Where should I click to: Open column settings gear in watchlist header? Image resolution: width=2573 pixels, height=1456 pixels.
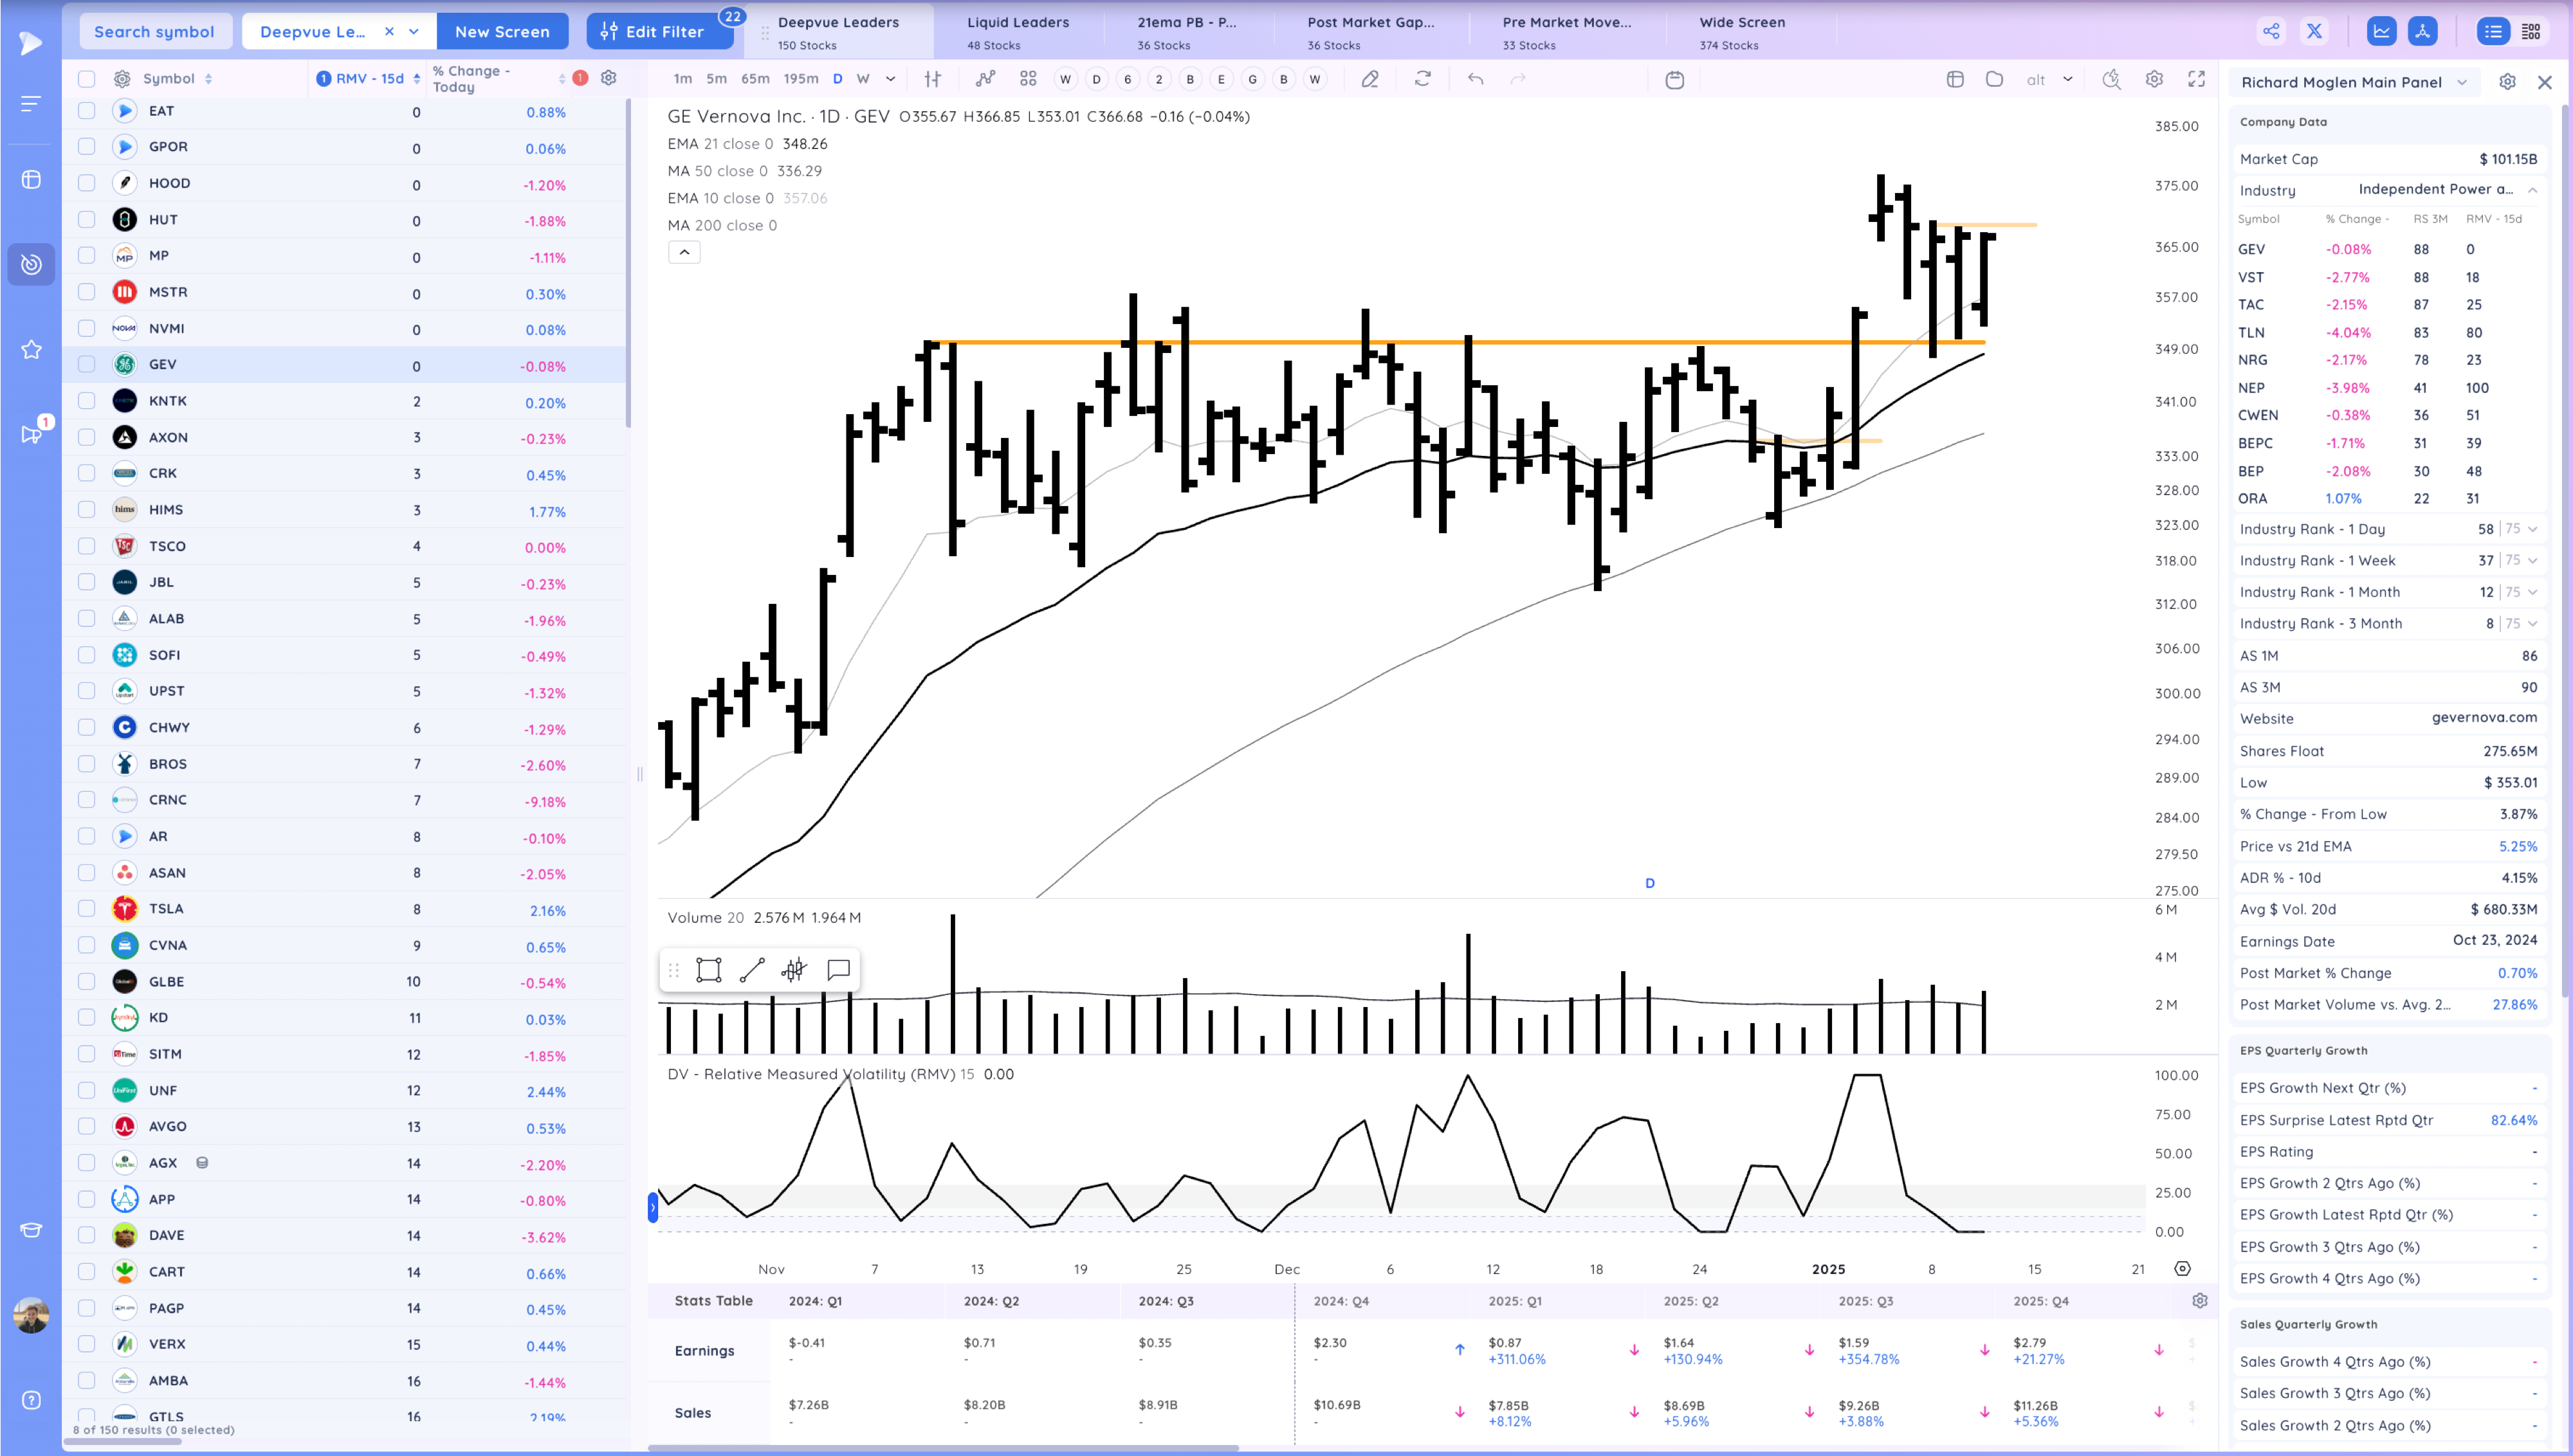point(608,78)
